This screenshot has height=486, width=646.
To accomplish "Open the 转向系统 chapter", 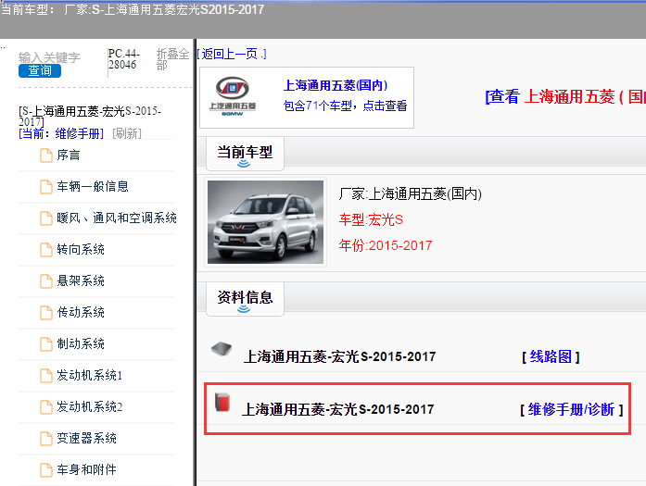I will [x=81, y=249].
